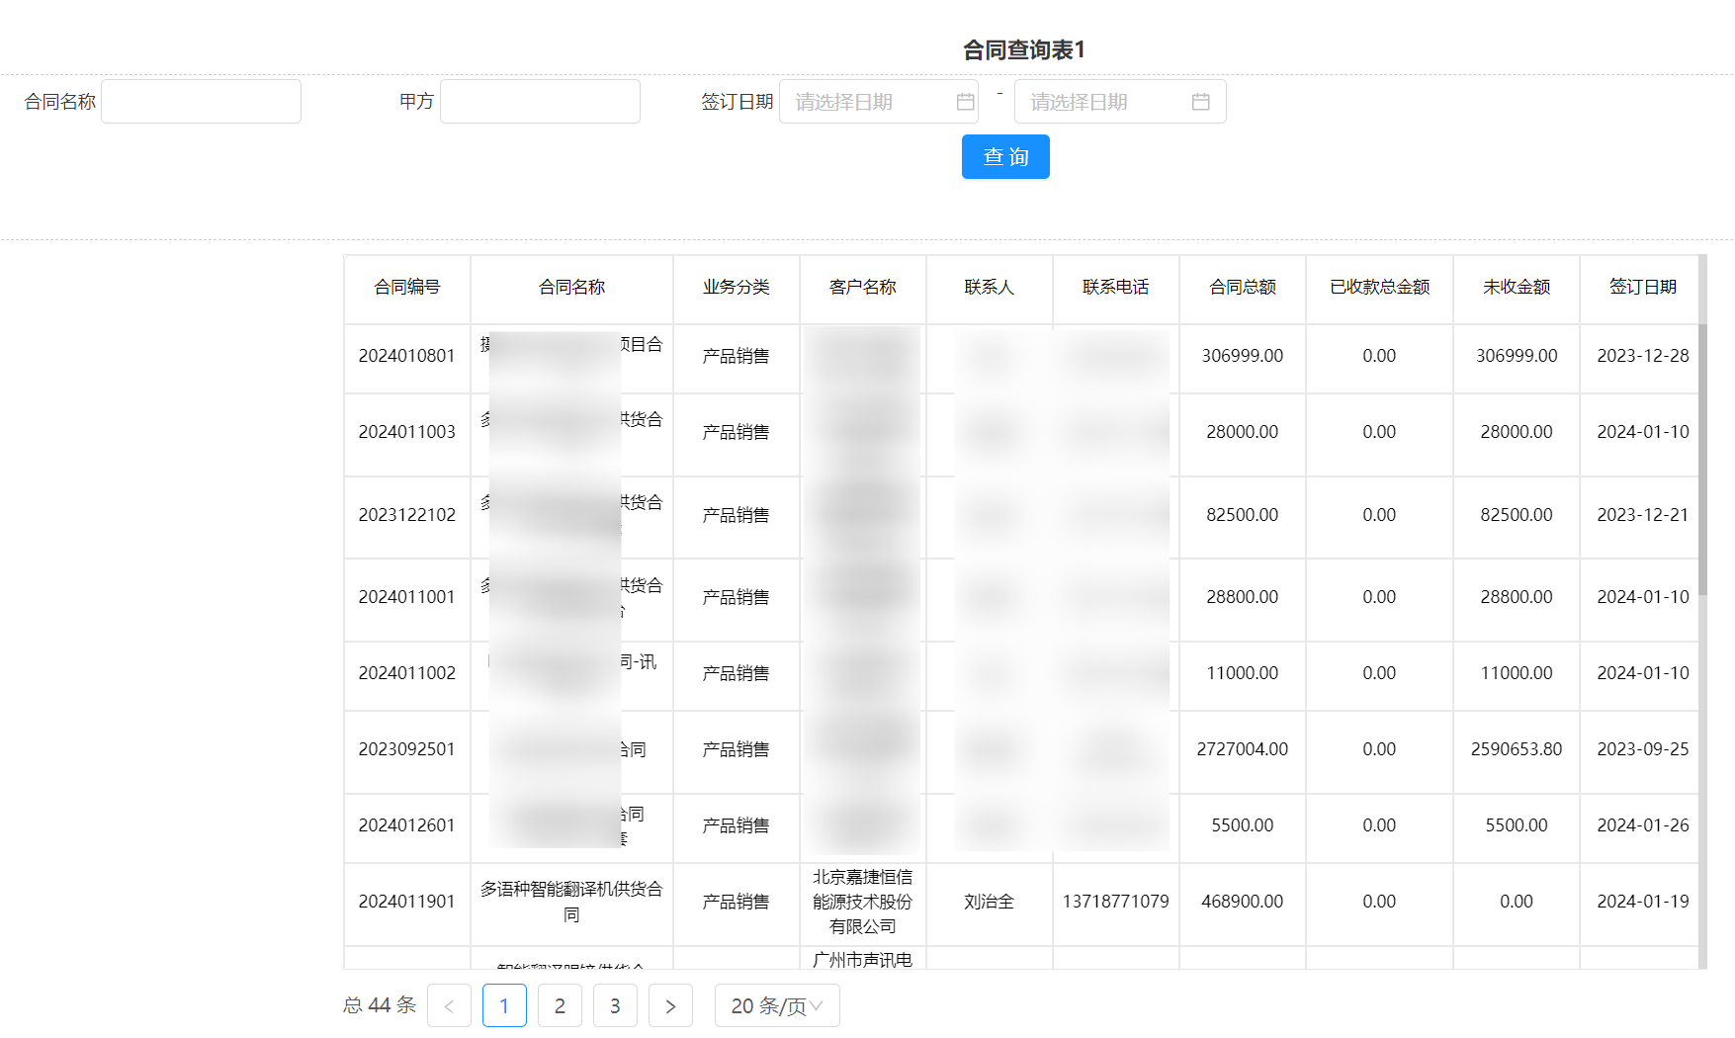This screenshot has height=1038, width=1735.
Task: Click the 合同编号 column header
Action: [x=407, y=288]
